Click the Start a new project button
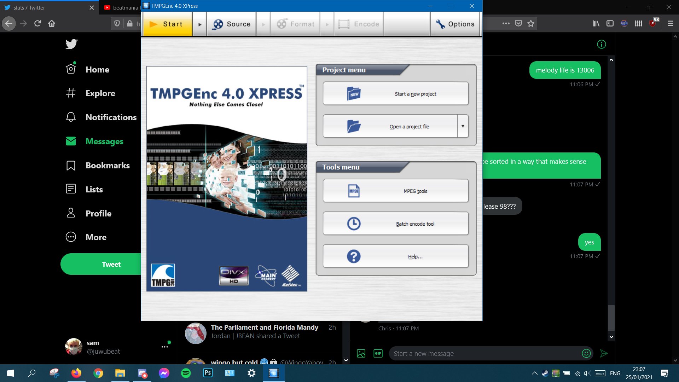This screenshot has height=382, width=679. tap(395, 94)
